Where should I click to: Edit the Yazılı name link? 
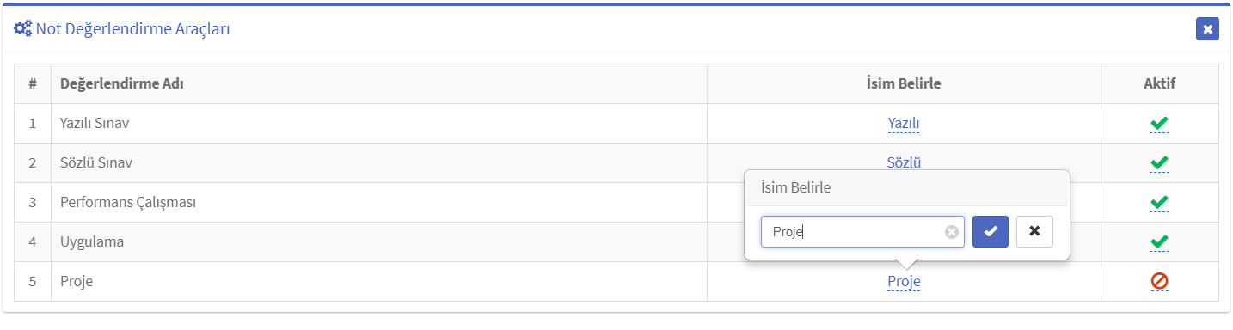point(904,124)
